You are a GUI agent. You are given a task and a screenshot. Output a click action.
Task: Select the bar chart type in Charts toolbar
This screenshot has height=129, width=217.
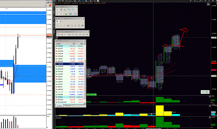(x=58, y=10)
